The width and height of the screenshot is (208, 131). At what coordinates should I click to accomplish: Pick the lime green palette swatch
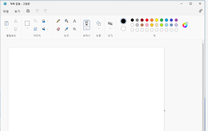162,25
